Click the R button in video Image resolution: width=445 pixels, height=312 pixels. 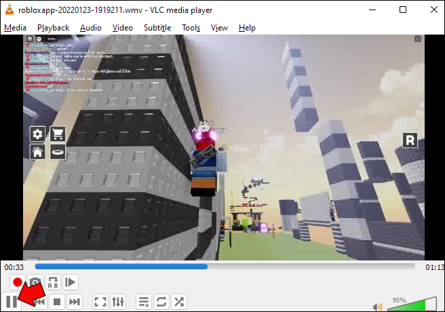(410, 140)
